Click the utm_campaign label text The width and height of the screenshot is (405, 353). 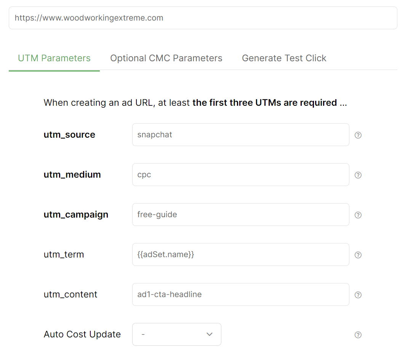(x=76, y=215)
